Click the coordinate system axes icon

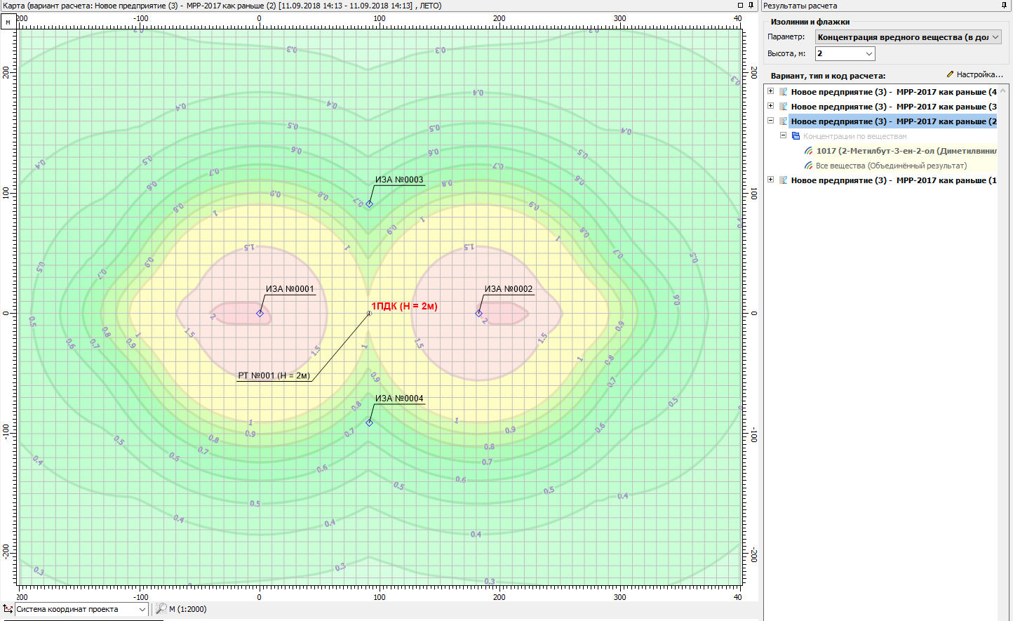(x=8, y=609)
